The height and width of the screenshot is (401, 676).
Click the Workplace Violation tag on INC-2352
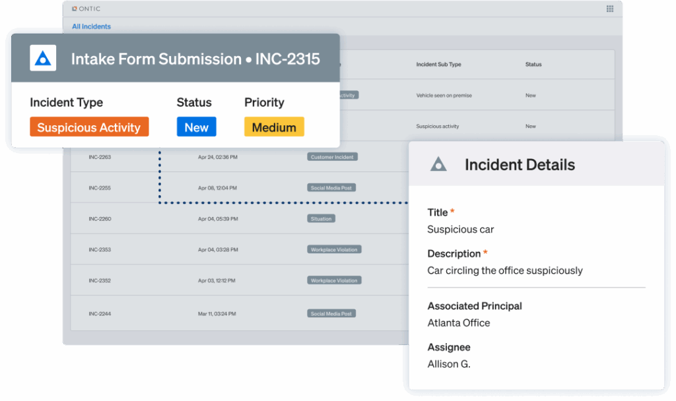(x=334, y=280)
